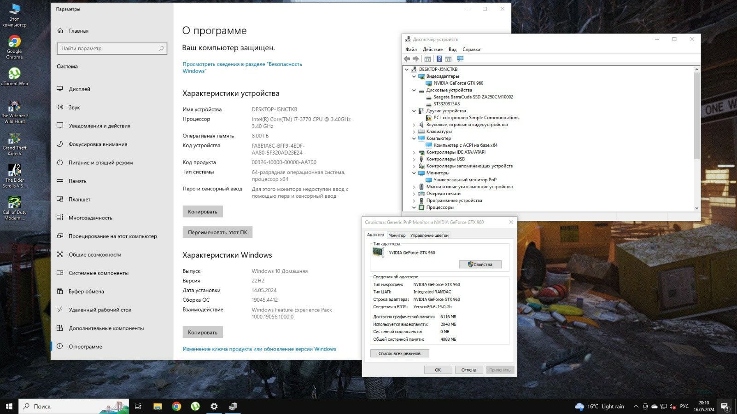Open Справка menu in Device Manager
Image resolution: width=737 pixels, height=414 pixels.
[471, 49]
